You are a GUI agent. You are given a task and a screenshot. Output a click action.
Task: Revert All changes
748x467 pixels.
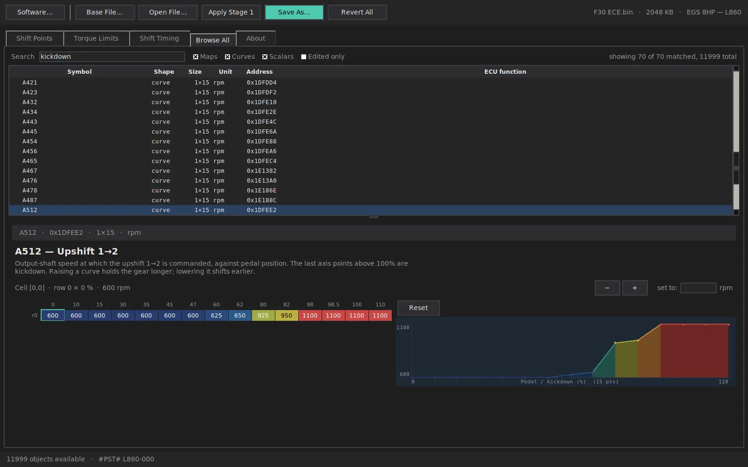pyautogui.click(x=357, y=12)
